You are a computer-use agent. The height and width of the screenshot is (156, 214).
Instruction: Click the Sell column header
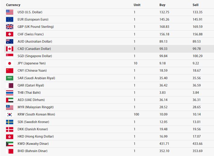tap(196, 5)
